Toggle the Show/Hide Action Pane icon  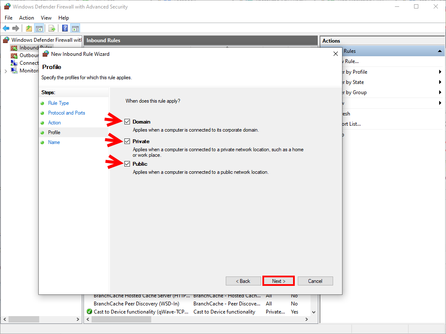(75, 28)
